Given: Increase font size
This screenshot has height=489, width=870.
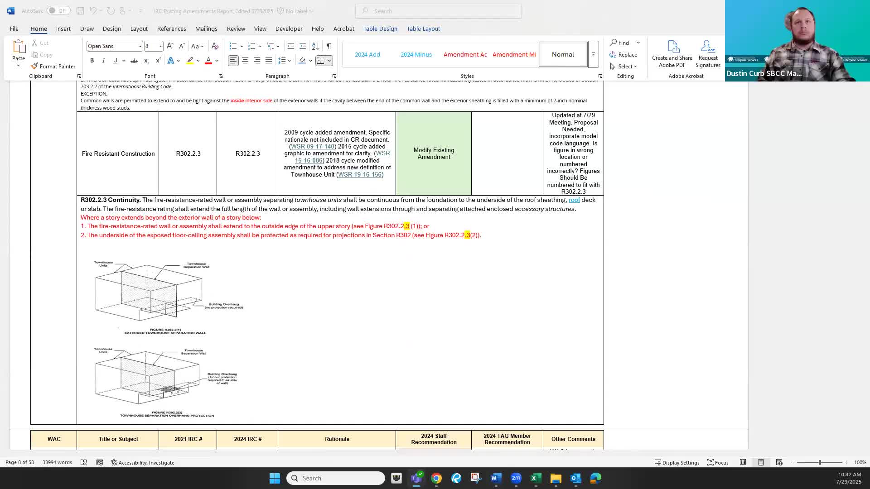Looking at the screenshot, I should tap(170, 46).
